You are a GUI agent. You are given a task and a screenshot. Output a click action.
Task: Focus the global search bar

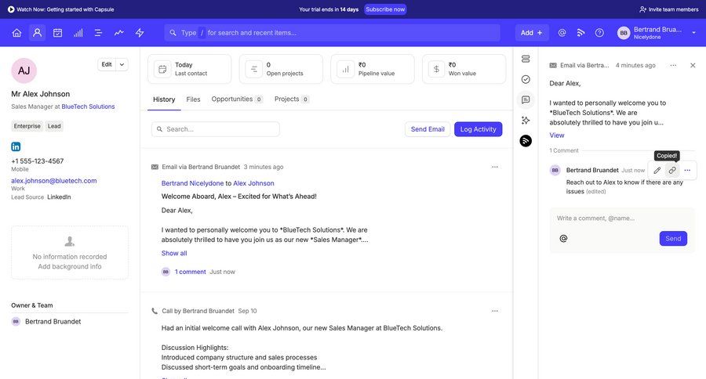(x=333, y=33)
